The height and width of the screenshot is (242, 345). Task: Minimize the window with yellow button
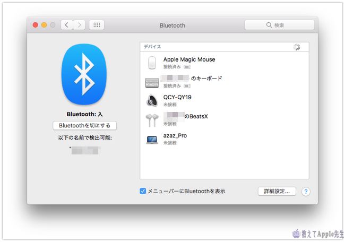coord(44,25)
